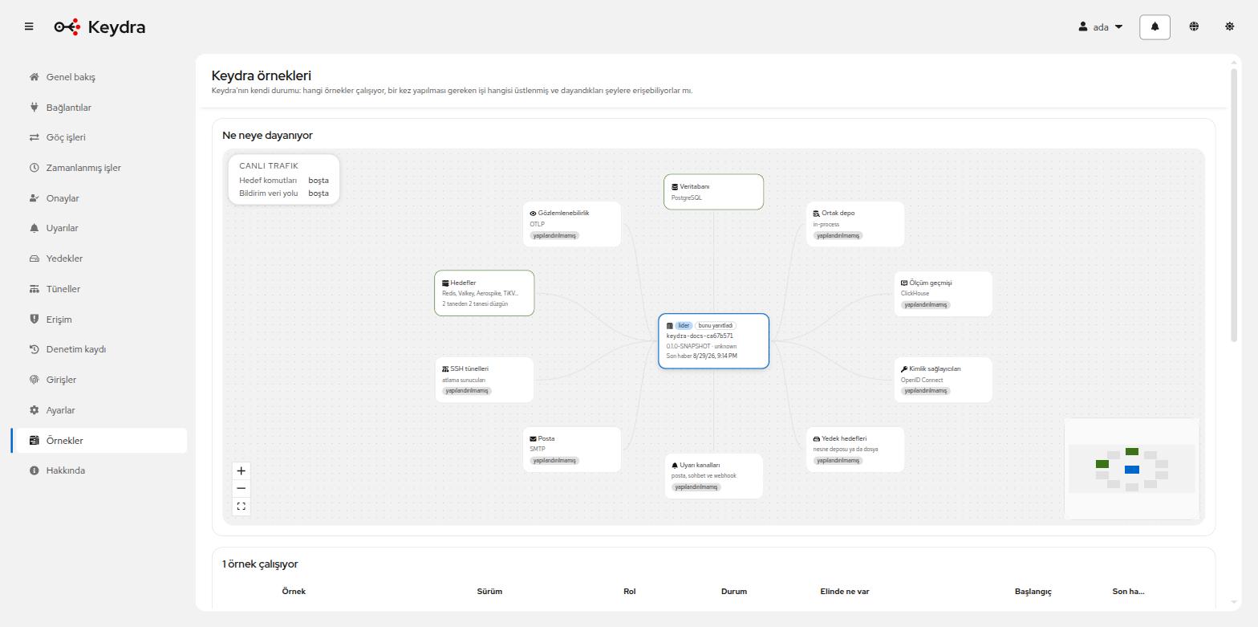Click the Göç işleri arrows icon
This screenshot has height=627, width=1258.
pos(34,137)
